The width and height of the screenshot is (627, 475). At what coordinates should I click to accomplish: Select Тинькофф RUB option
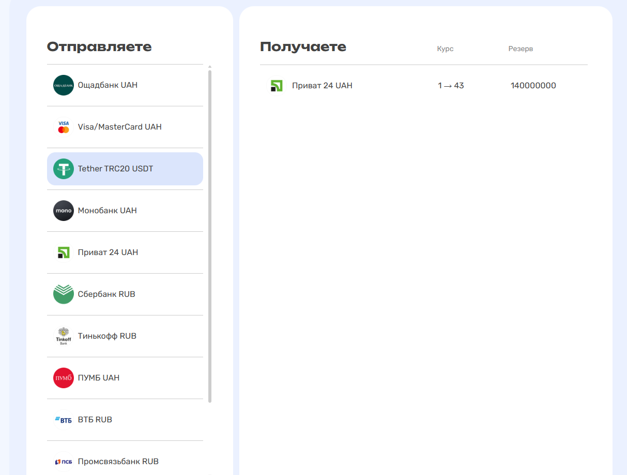click(x=107, y=336)
